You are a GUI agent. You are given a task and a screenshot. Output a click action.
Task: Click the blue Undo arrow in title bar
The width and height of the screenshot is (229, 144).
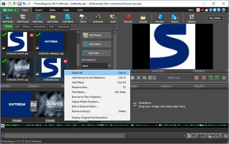point(25,4)
